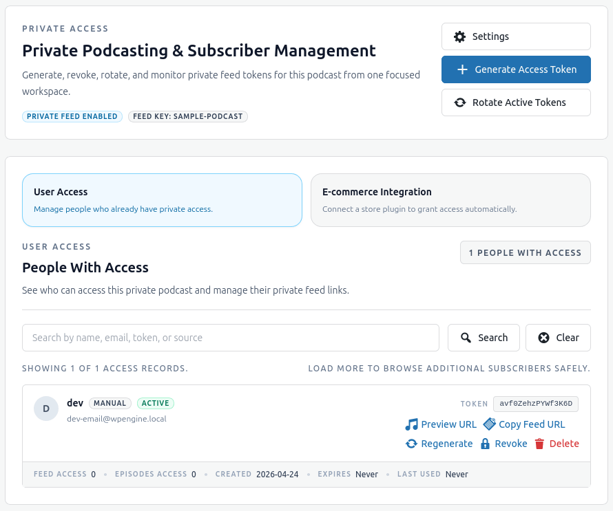Click the music note Preview URL icon

[x=411, y=424]
